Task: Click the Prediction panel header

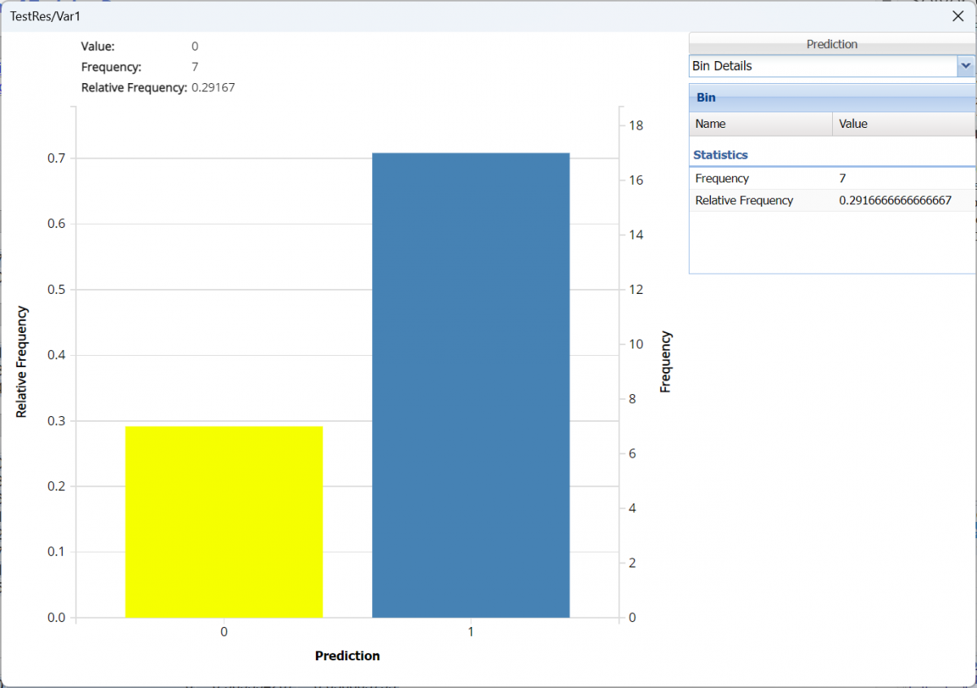Action: (831, 45)
